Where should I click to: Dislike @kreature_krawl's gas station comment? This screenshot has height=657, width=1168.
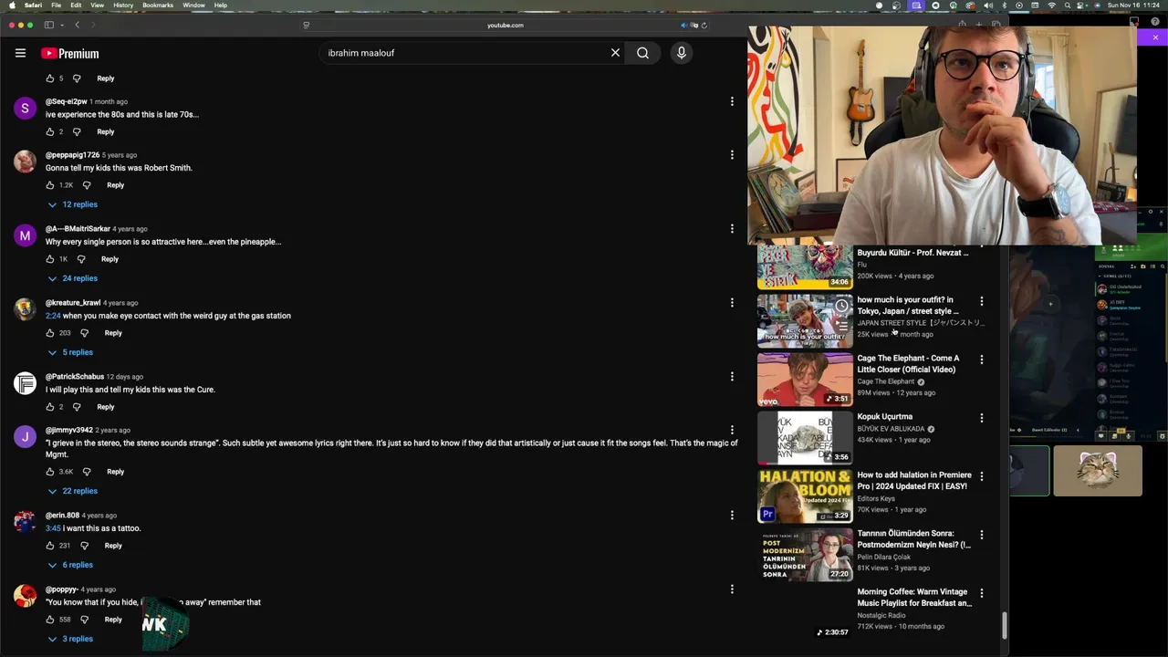(x=84, y=333)
